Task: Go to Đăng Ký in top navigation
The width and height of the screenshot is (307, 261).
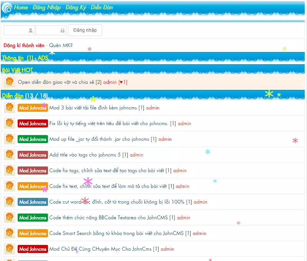Action: pyautogui.click(x=76, y=7)
